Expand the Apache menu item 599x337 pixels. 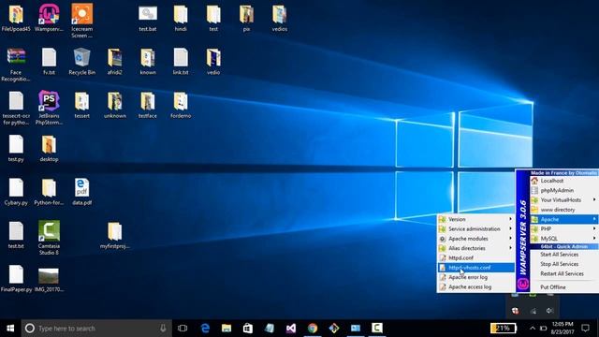(x=563, y=219)
